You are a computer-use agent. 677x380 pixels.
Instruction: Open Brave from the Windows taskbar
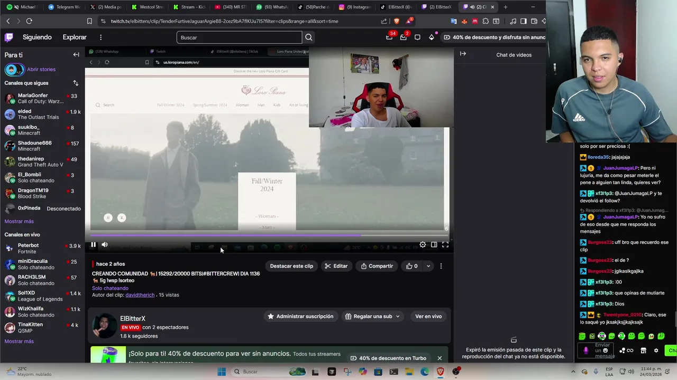coord(440,372)
